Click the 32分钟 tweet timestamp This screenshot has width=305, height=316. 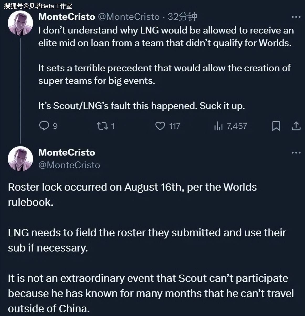click(x=182, y=17)
